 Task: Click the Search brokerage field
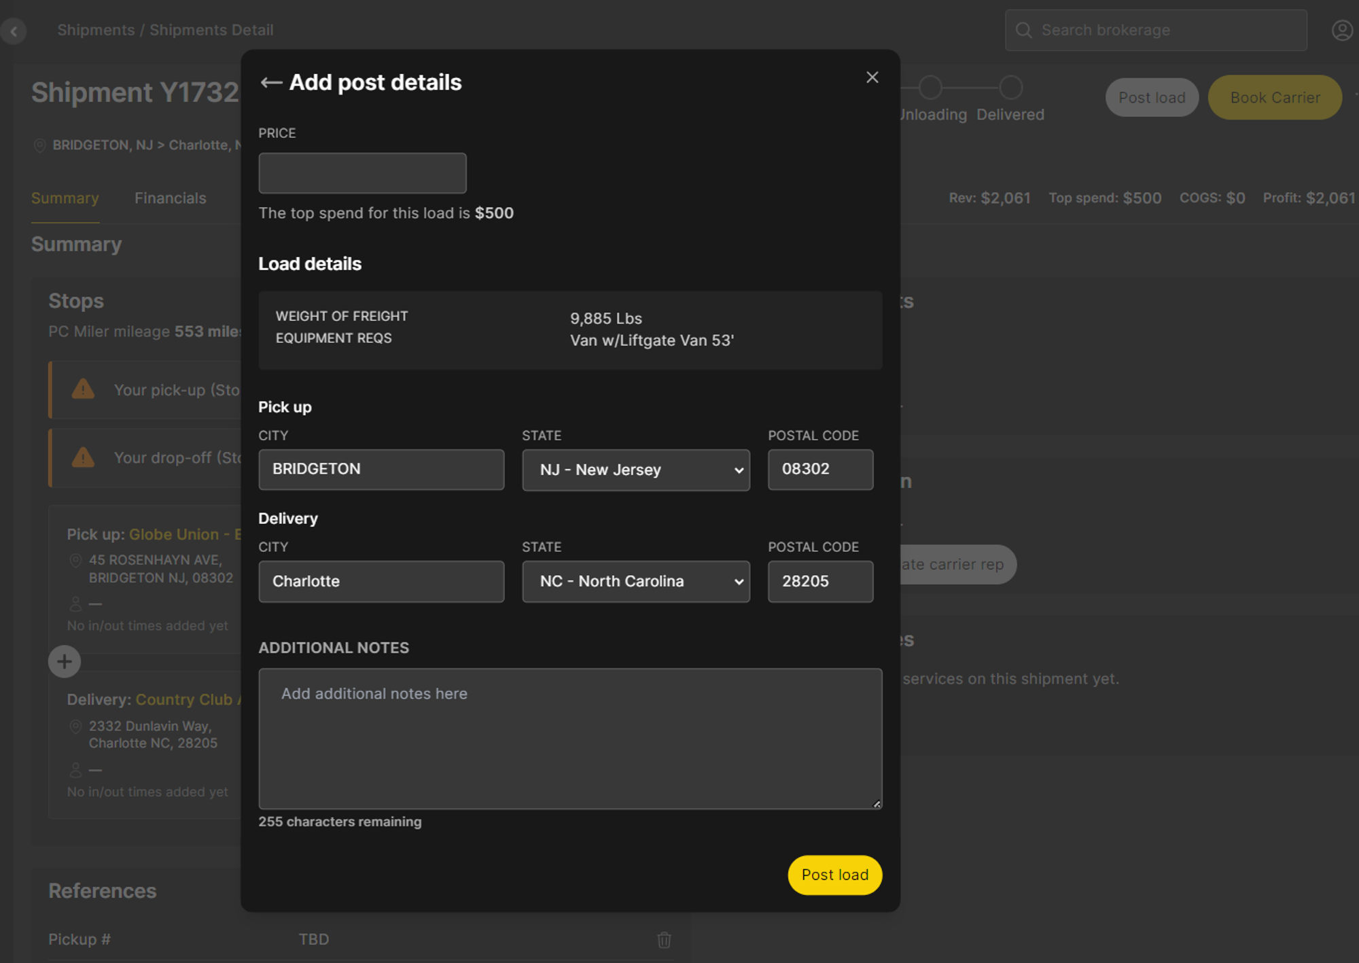1156,31
